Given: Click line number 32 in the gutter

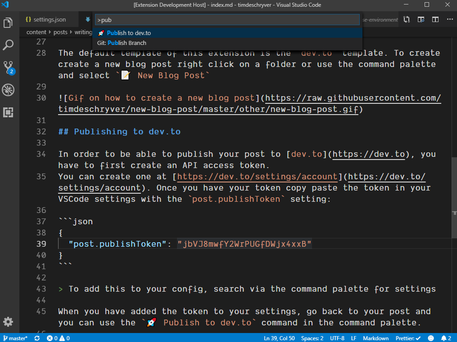Looking at the screenshot, I should click(41, 131).
